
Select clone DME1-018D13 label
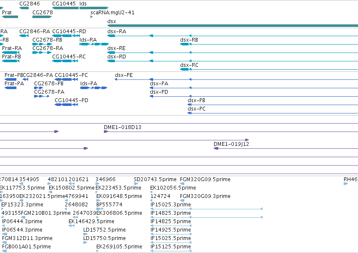click(x=122, y=127)
